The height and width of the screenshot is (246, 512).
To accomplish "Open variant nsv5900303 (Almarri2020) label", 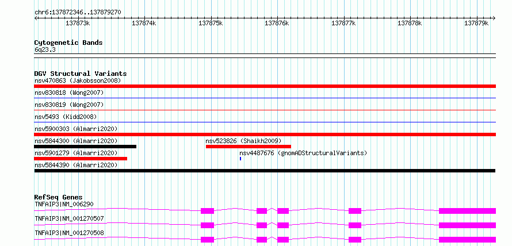I will 76,129.
